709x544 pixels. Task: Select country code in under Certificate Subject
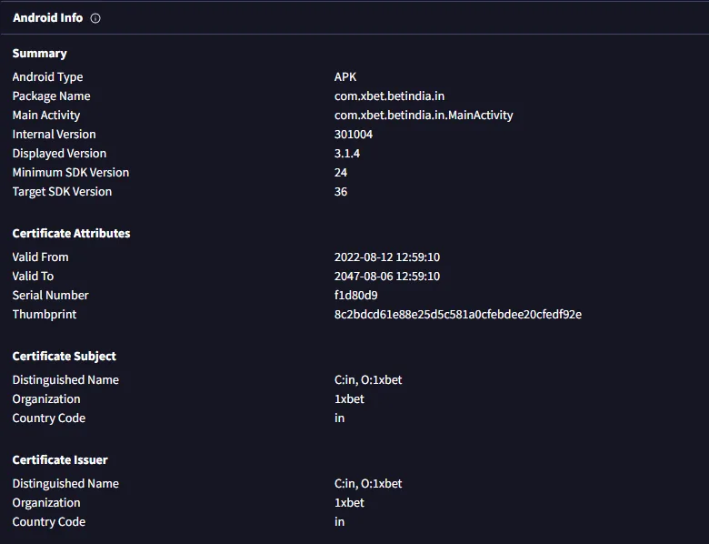click(x=340, y=418)
